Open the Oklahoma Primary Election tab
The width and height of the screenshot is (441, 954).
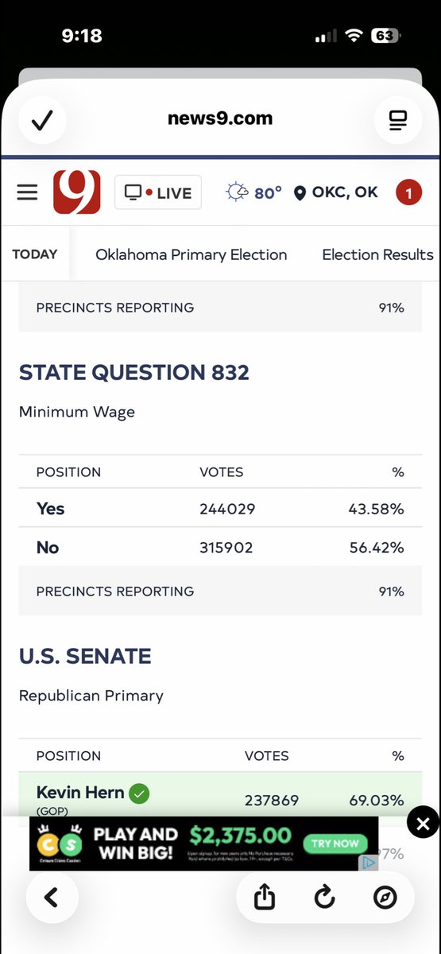(x=191, y=255)
